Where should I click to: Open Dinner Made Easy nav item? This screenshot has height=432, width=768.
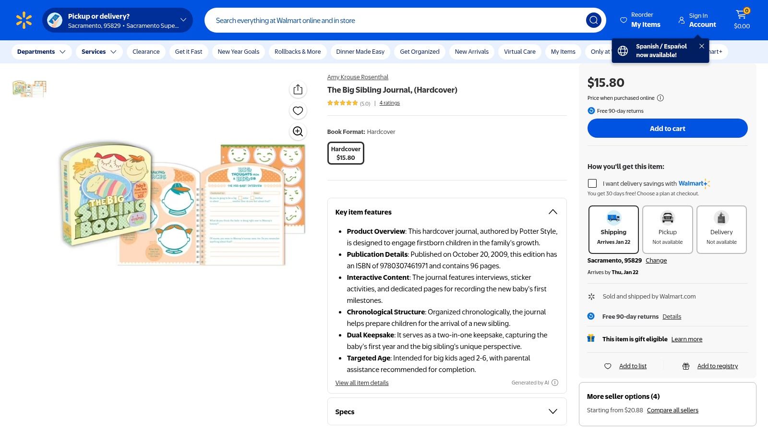(360, 51)
